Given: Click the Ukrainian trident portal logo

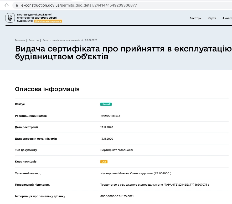Looking at the screenshot, I should point(10,18).
